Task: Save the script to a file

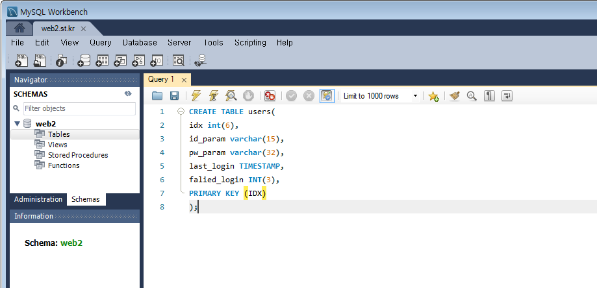Action: pyautogui.click(x=174, y=96)
